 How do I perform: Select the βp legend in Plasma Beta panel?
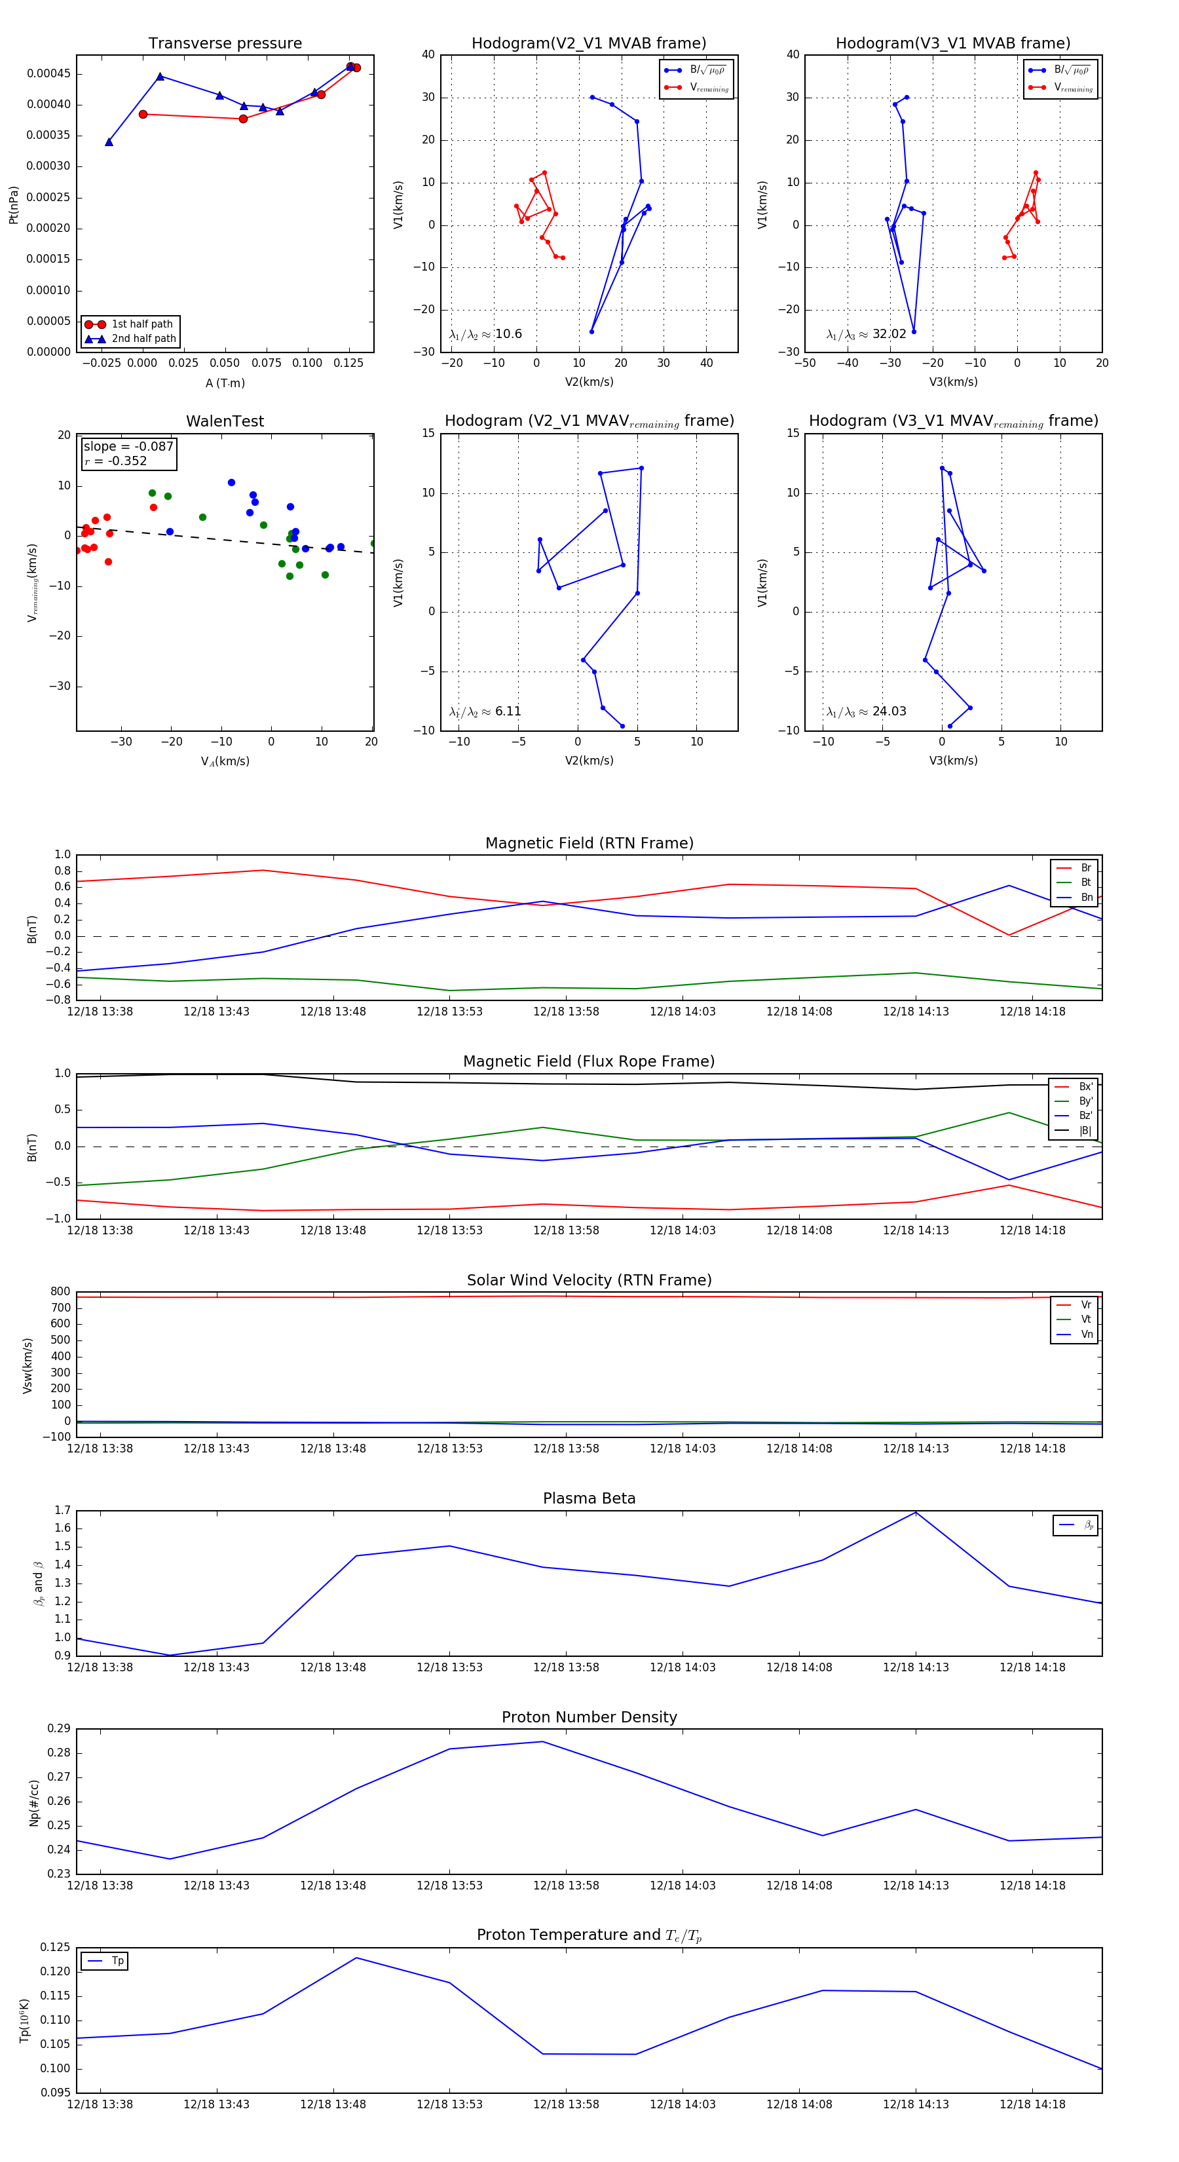1076,1525
